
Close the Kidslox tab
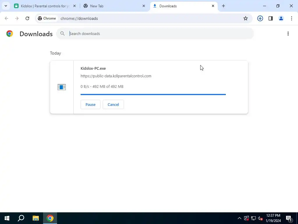click(x=74, y=6)
